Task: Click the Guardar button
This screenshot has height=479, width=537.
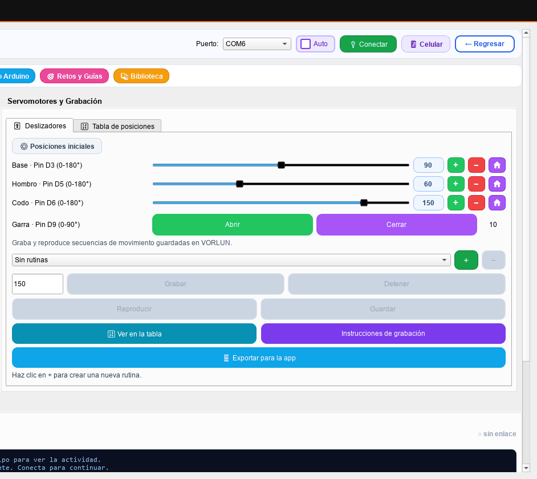Action: coord(383,309)
